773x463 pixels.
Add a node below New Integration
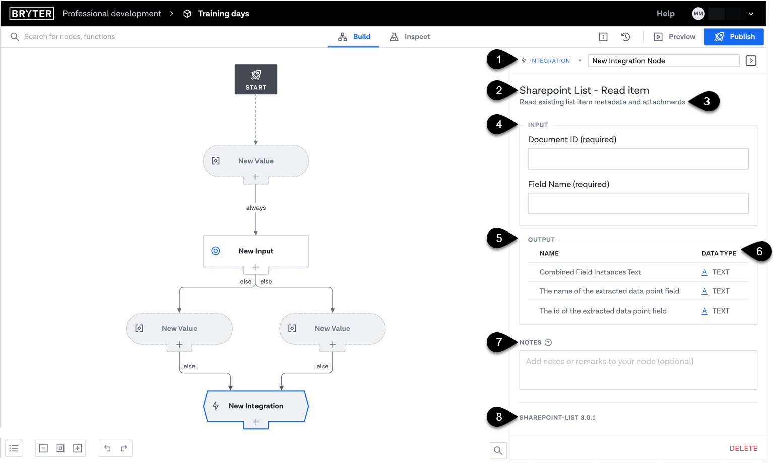tap(256, 422)
